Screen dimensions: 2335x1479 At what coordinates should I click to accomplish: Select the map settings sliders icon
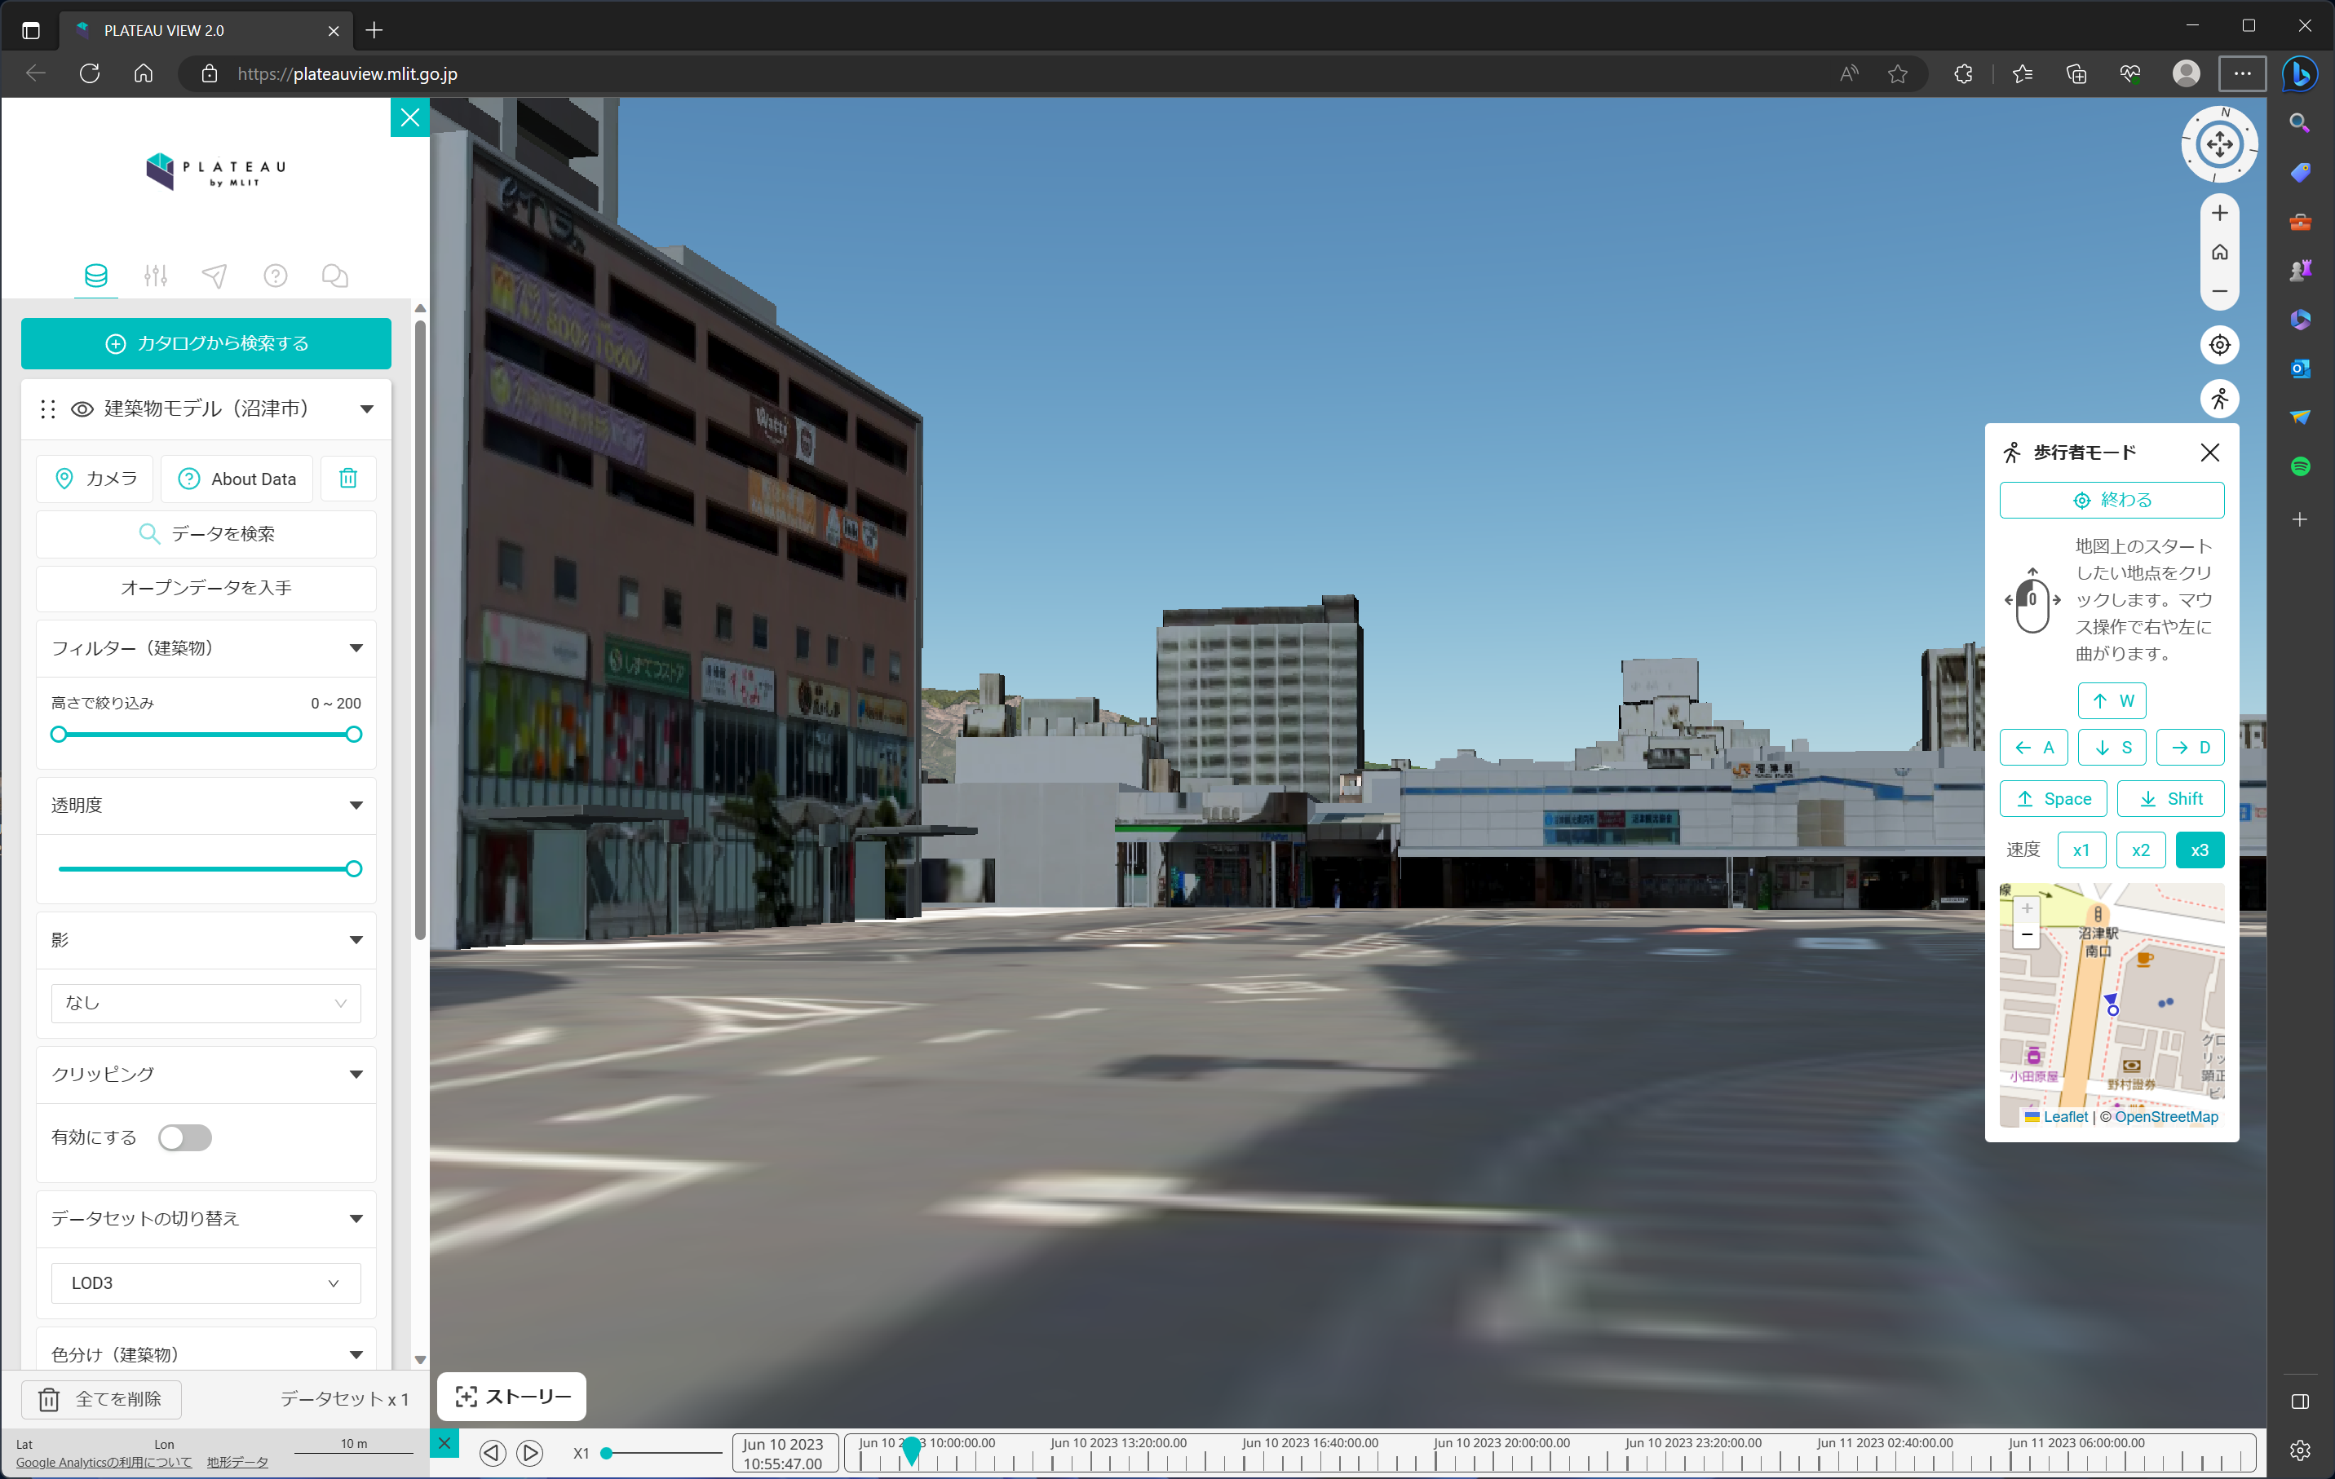pyautogui.click(x=155, y=276)
